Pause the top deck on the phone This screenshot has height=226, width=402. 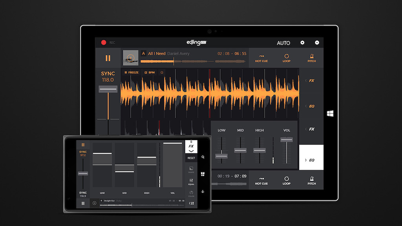pyautogui.click(x=83, y=145)
